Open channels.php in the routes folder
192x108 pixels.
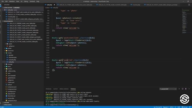13,57
